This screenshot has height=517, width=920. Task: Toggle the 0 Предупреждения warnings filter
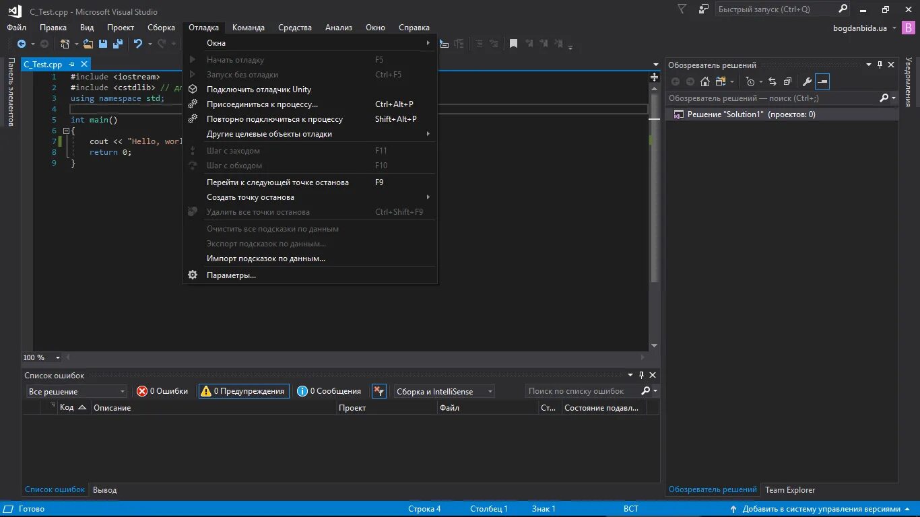click(244, 391)
